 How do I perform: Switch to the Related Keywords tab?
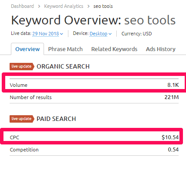coord(114,49)
